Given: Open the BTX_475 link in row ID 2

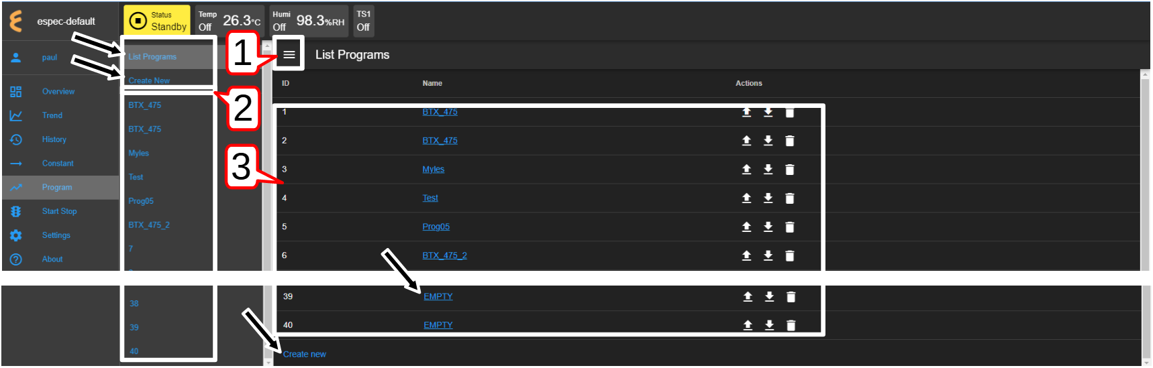Looking at the screenshot, I should (440, 141).
